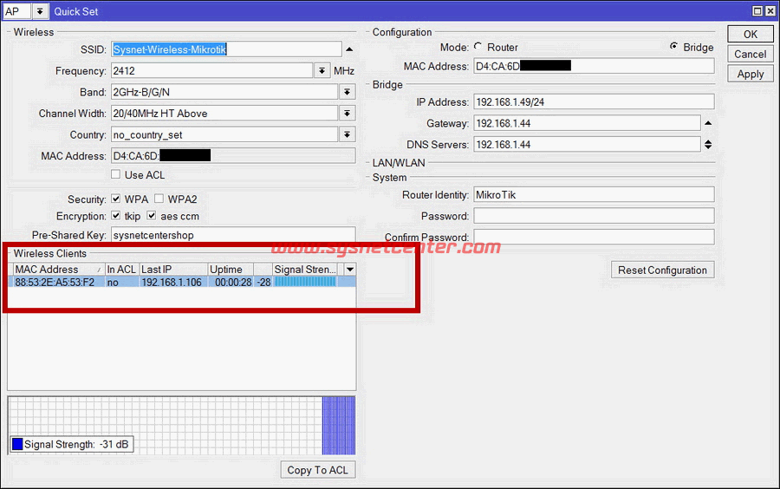Click the Pre-Shared Key field
The width and height of the screenshot is (780, 489).
(x=233, y=235)
